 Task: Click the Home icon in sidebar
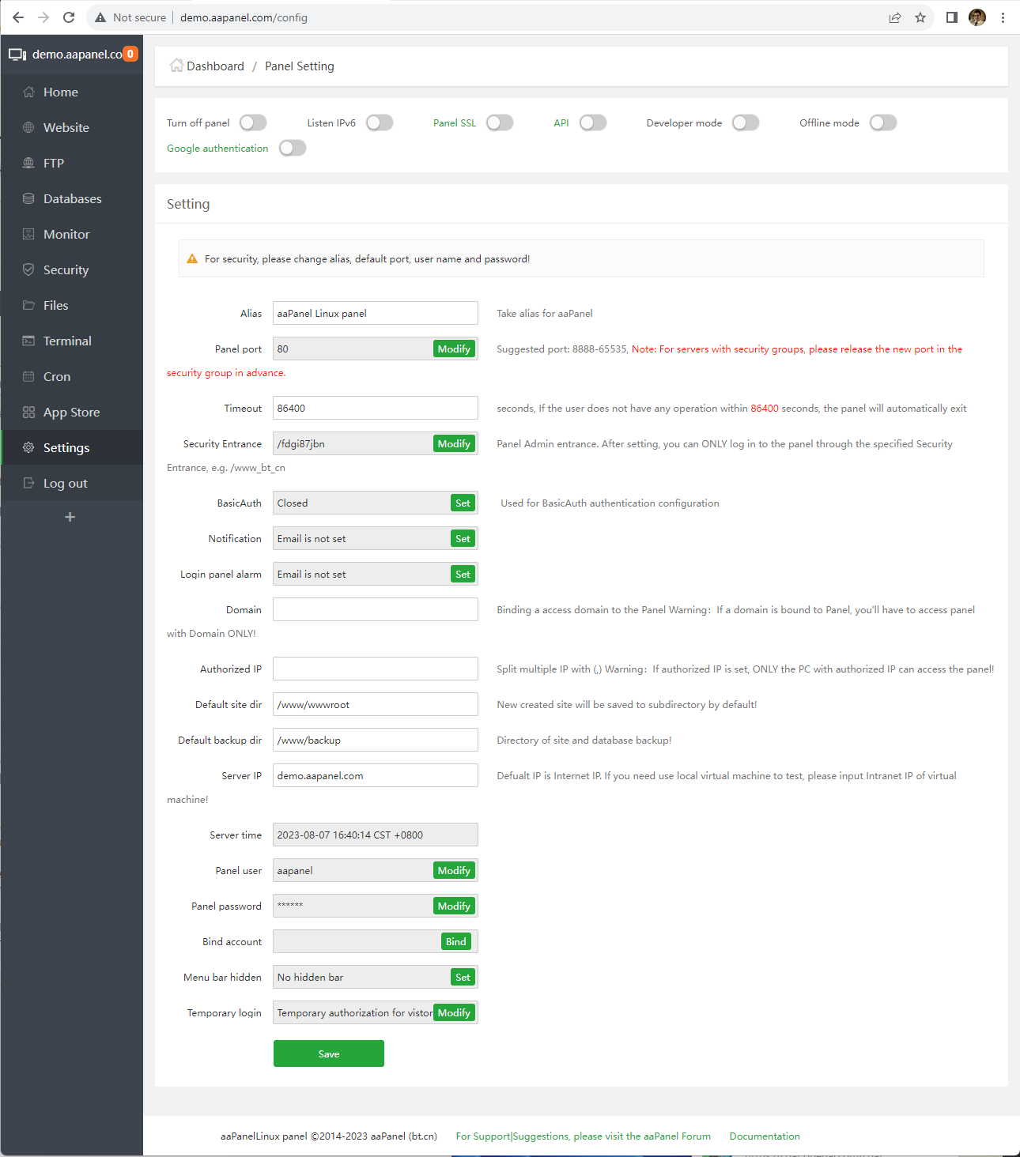click(x=28, y=92)
